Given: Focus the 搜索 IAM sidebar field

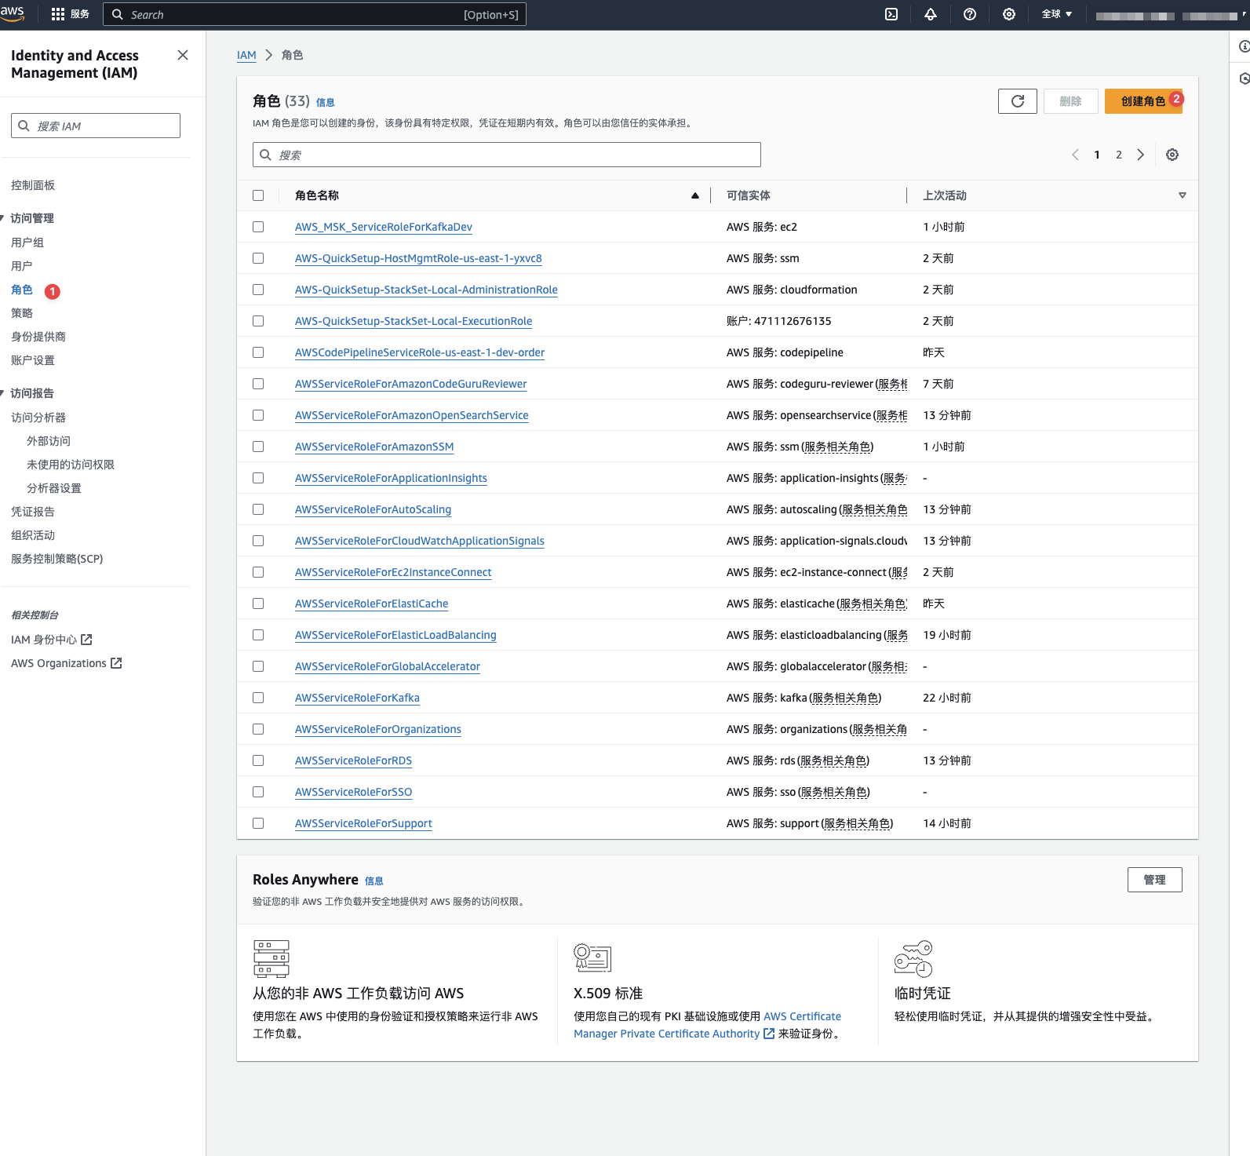Looking at the screenshot, I should pyautogui.click(x=96, y=126).
